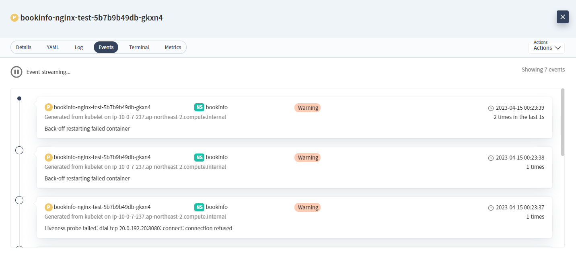This screenshot has width=576, height=258.
Task: Click pod icon in the 00:23:37 event
Action: click(x=48, y=207)
